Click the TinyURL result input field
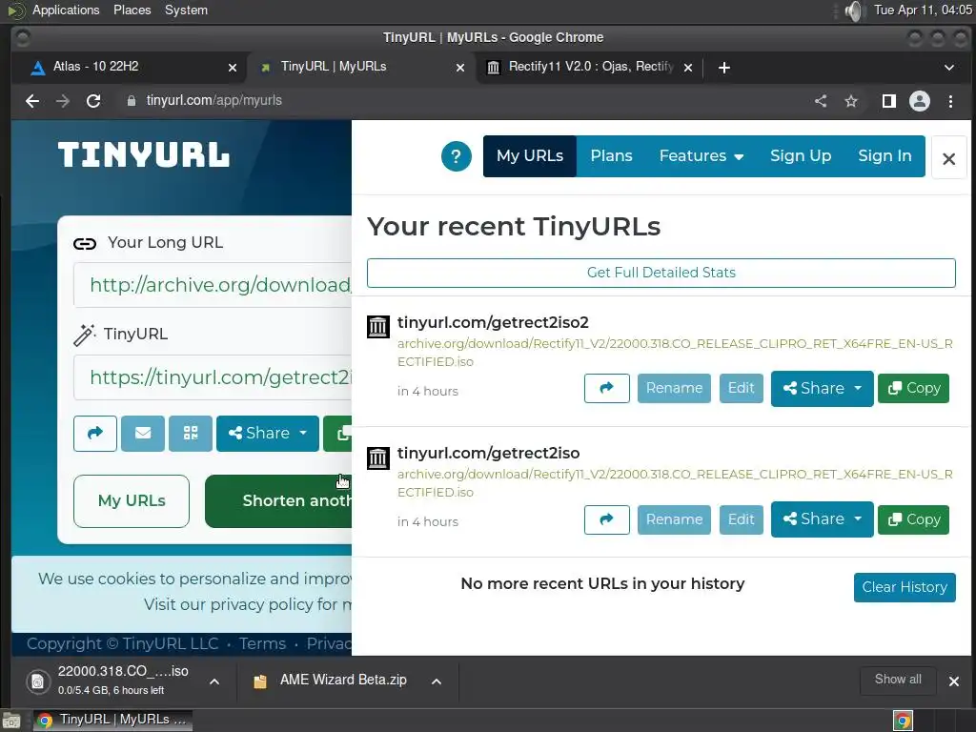 [213, 377]
